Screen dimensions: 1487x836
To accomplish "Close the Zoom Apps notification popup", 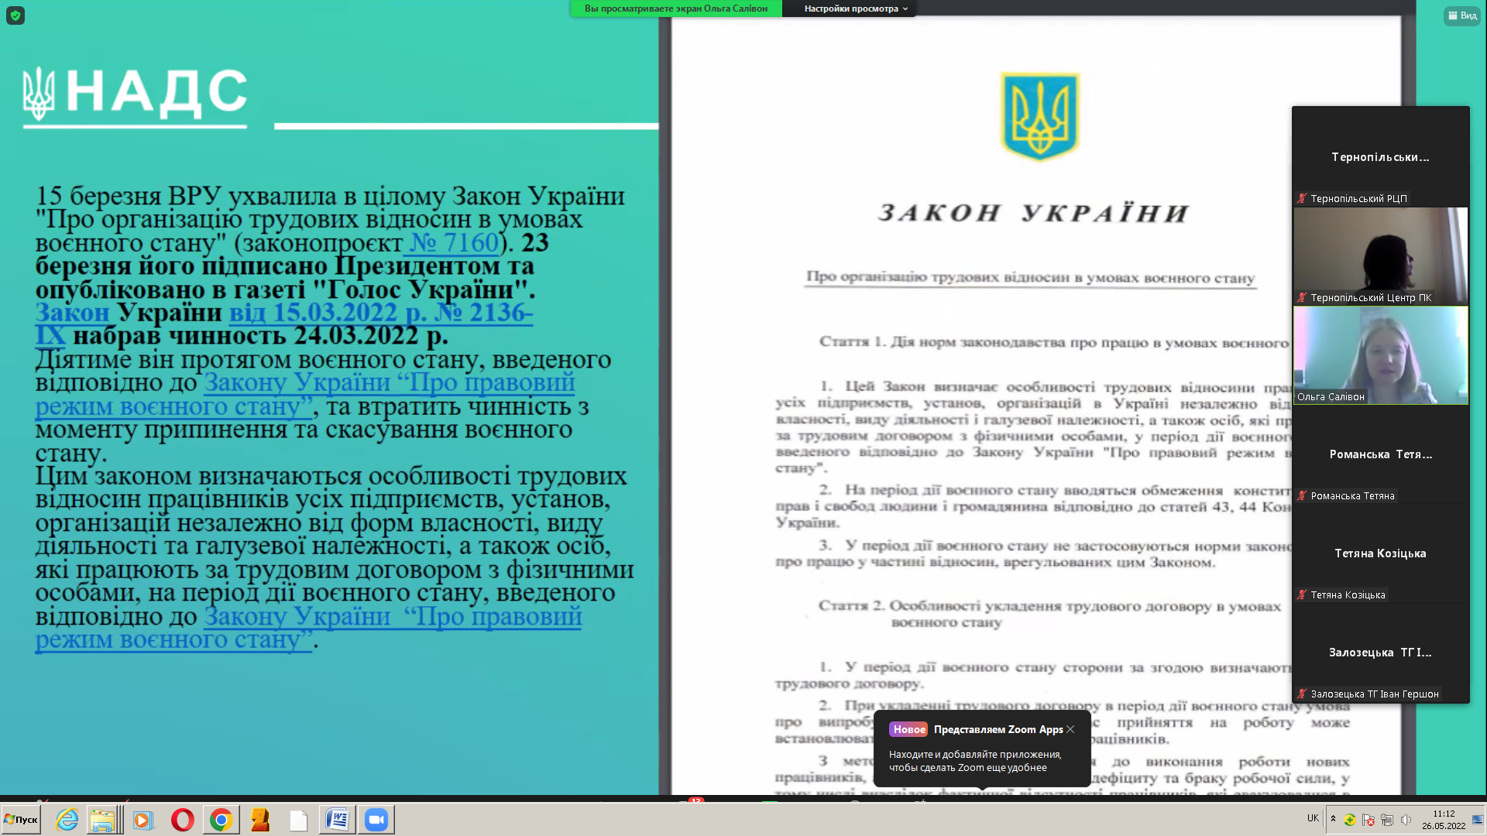I will pyautogui.click(x=1070, y=729).
